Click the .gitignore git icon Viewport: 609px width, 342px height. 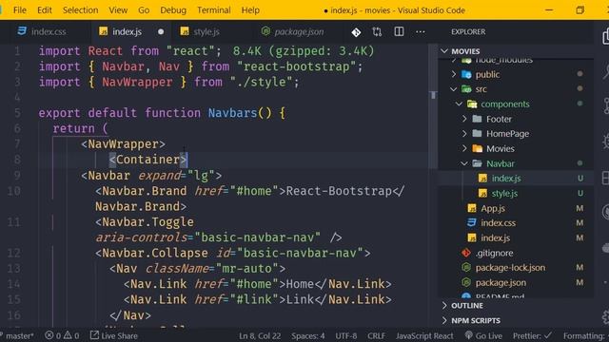[x=466, y=253]
